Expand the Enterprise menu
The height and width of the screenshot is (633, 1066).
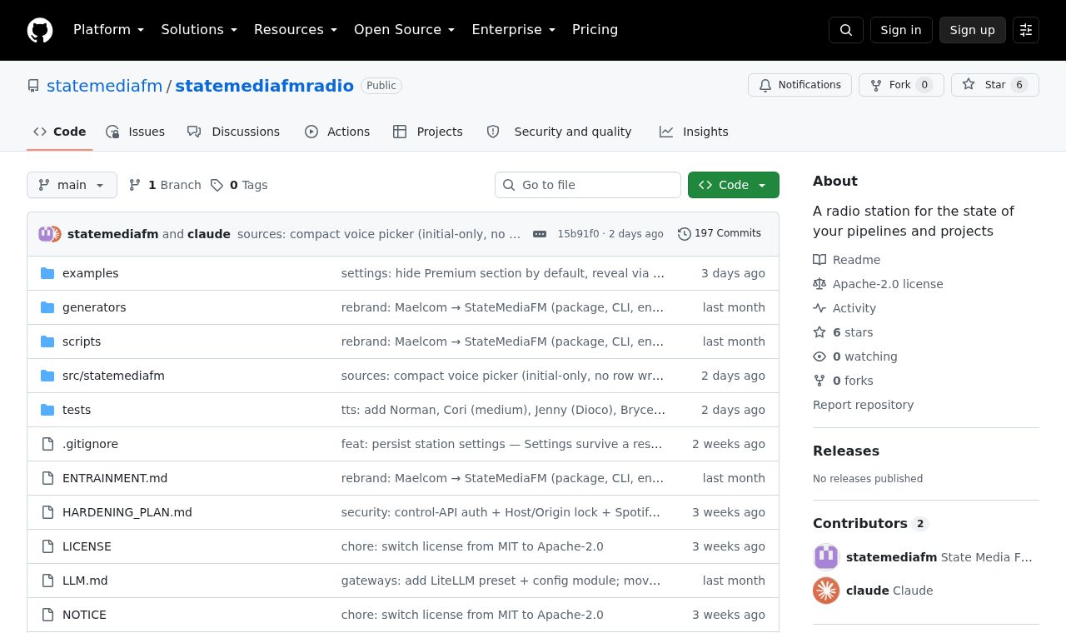tap(514, 30)
